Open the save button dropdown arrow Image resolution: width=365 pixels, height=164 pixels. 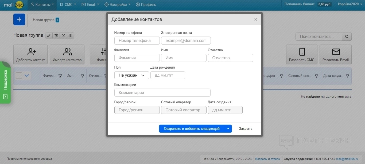228,129
